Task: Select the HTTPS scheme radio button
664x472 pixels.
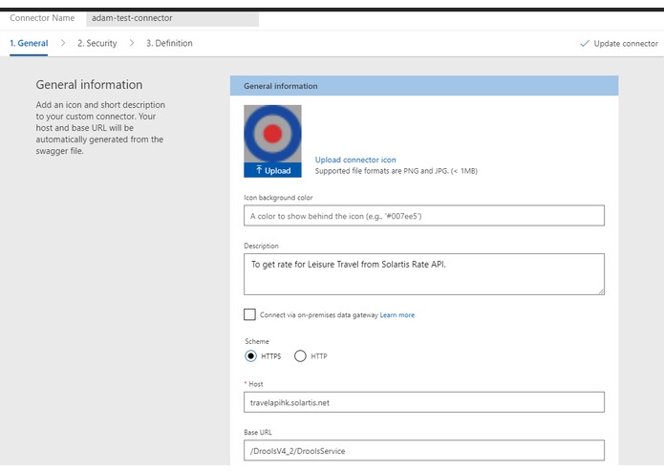Action: point(250,356)
